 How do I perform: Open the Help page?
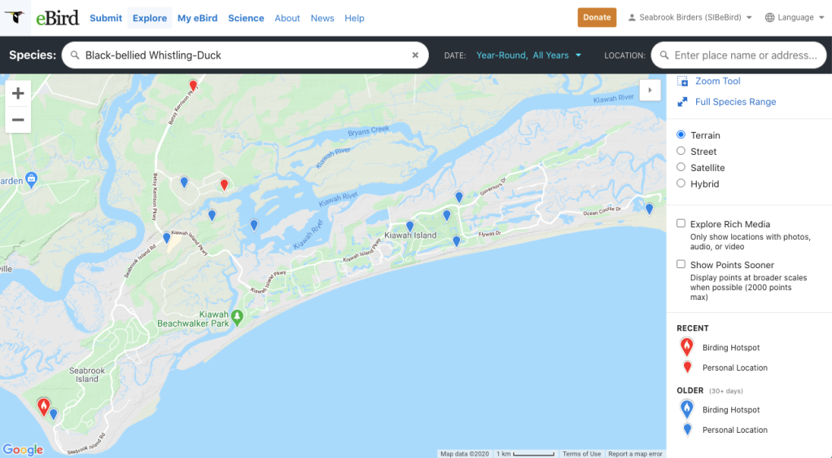[x=354, y=18]
